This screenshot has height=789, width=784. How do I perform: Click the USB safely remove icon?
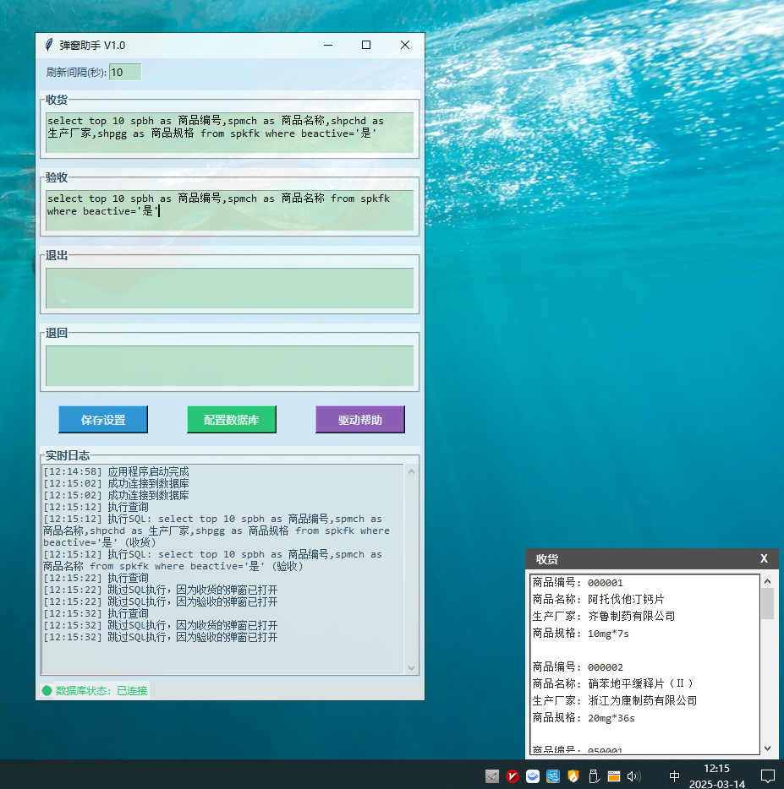coord(594,775)
